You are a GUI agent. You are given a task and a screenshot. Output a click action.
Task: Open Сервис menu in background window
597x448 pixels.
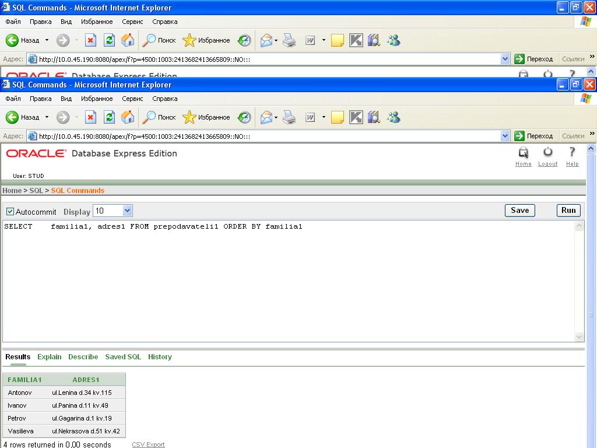tap(132, 22)
